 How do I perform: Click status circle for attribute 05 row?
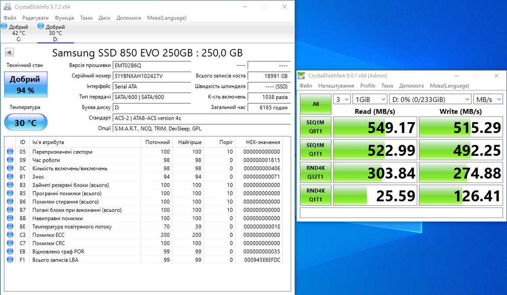[10, 152]
